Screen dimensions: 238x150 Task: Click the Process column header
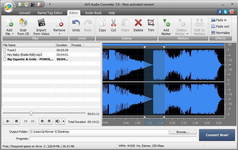pos(77,45)
